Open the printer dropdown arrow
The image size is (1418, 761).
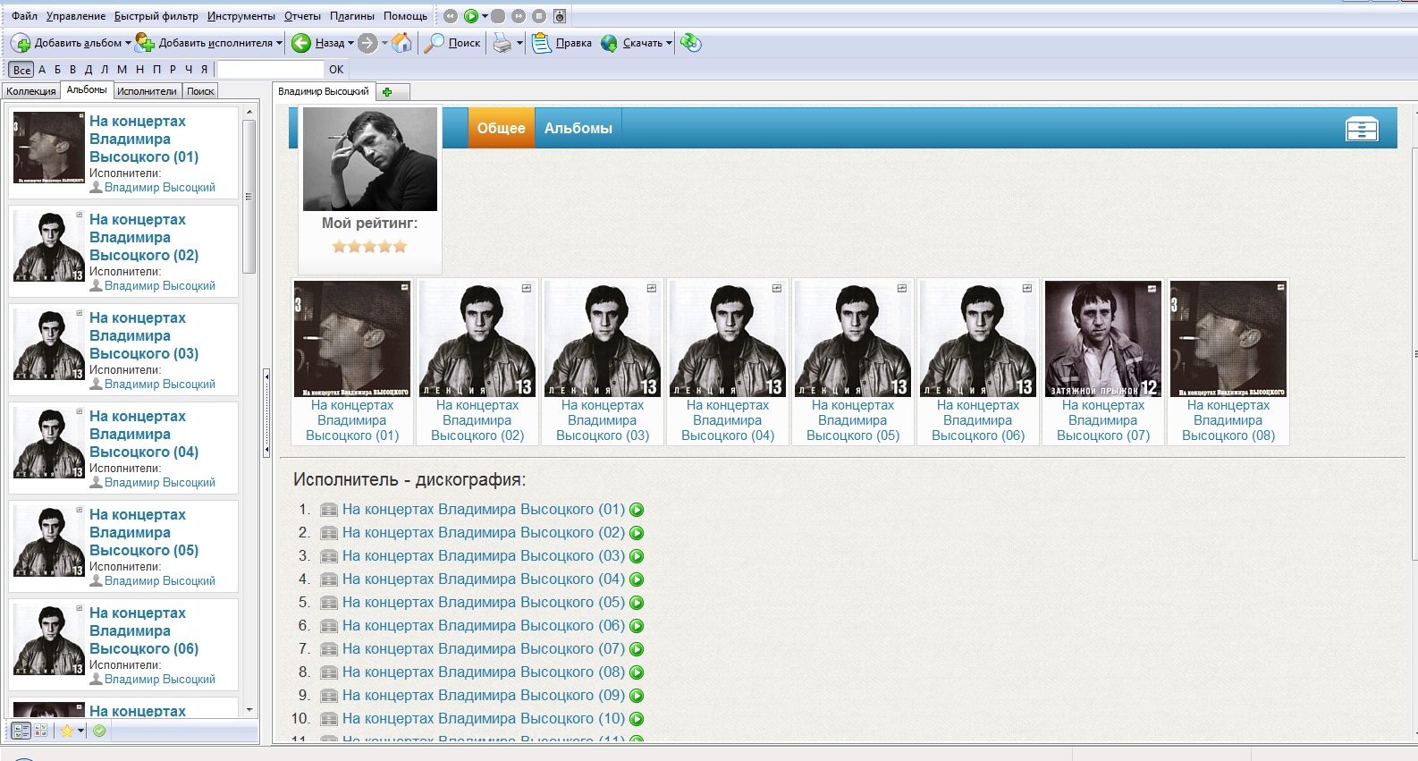click(519, 43)
